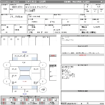The image size is (105, 105).
Task: Click the second circle mark in equipment row
Action: [x=11, y=39]
